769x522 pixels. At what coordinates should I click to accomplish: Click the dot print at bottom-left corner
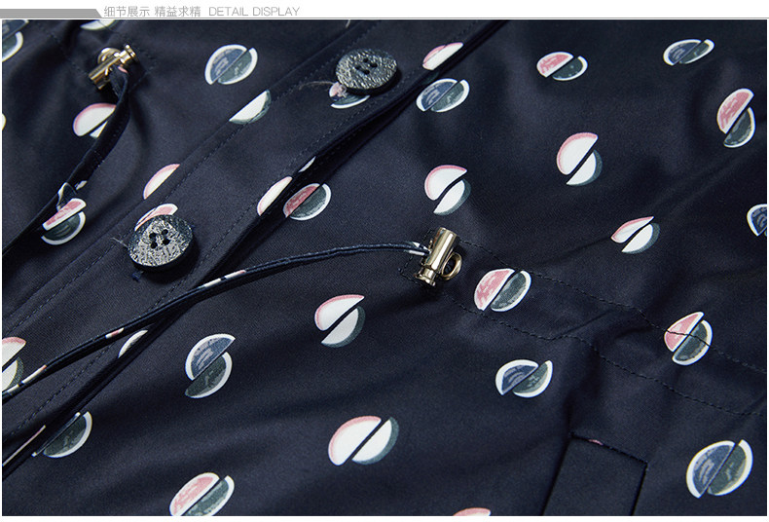coord(66,434)
